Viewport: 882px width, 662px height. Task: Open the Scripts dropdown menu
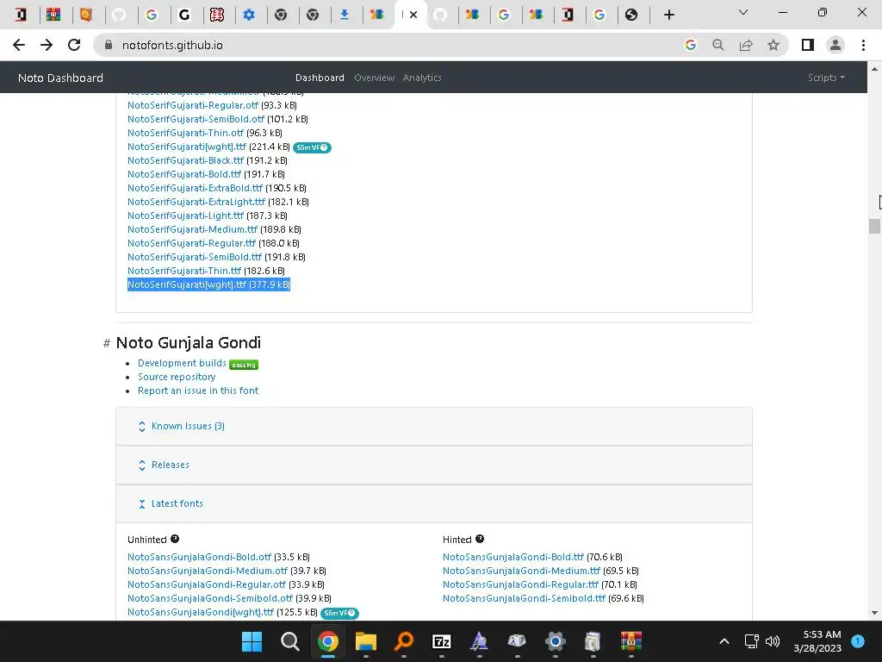click(826, 78)
